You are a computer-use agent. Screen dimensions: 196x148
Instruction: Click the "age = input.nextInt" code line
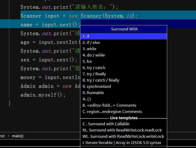pyautogui.click(x=50, y=42)
